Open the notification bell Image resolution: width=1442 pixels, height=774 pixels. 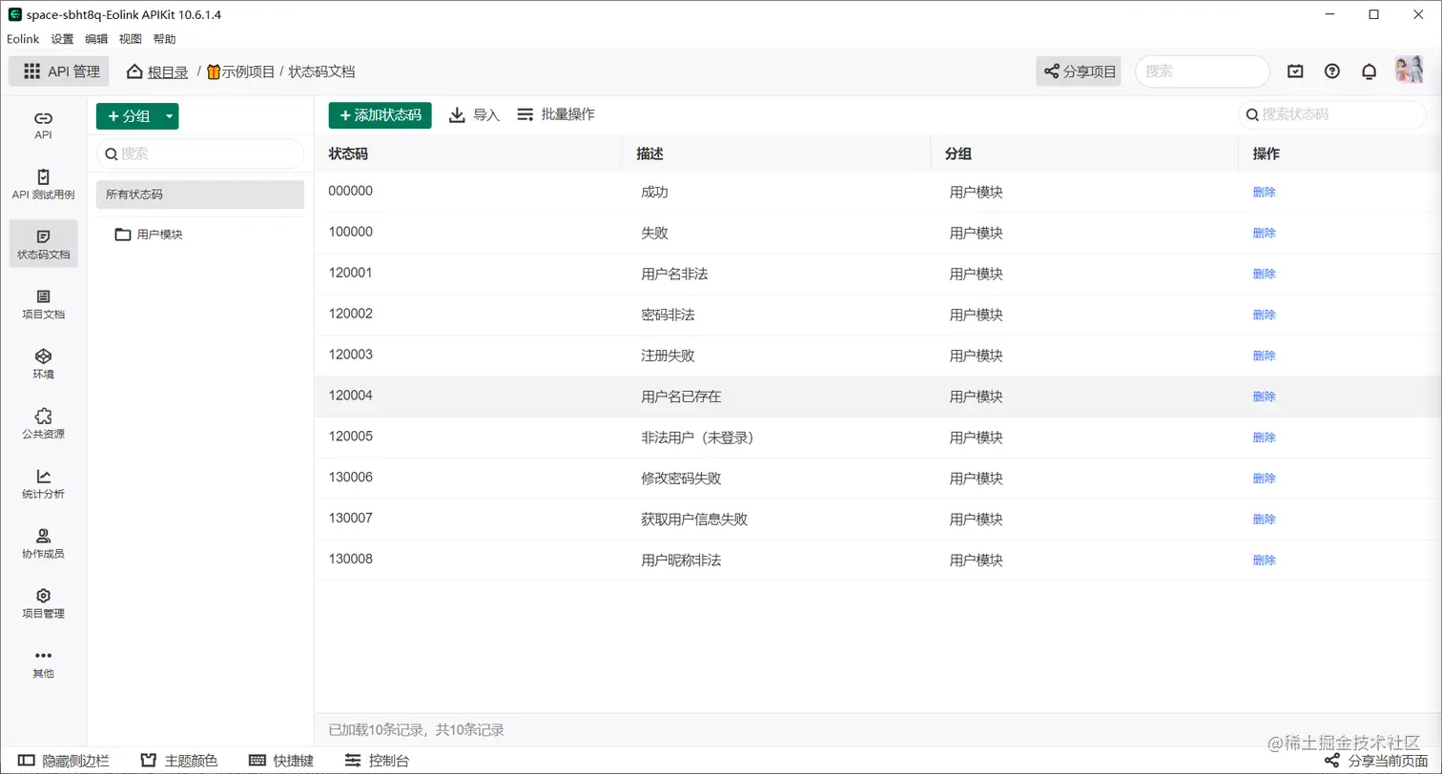1369,71
